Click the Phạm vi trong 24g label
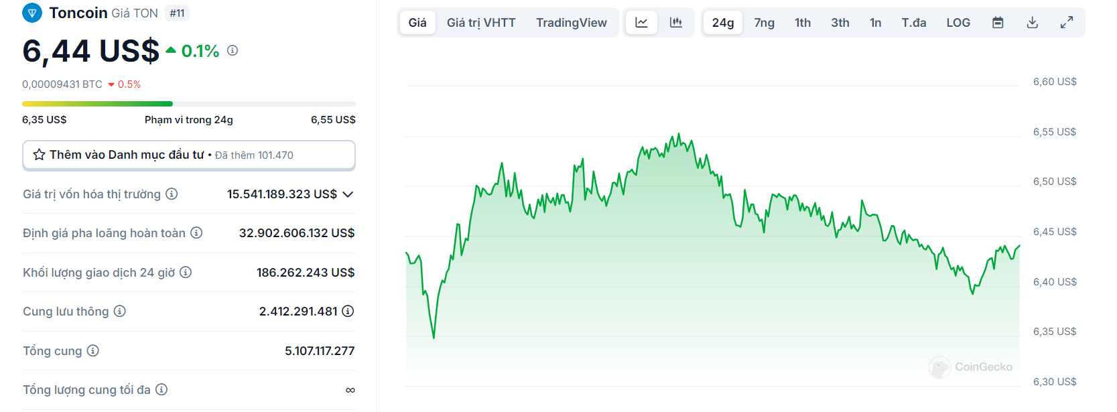 (189, 120)
